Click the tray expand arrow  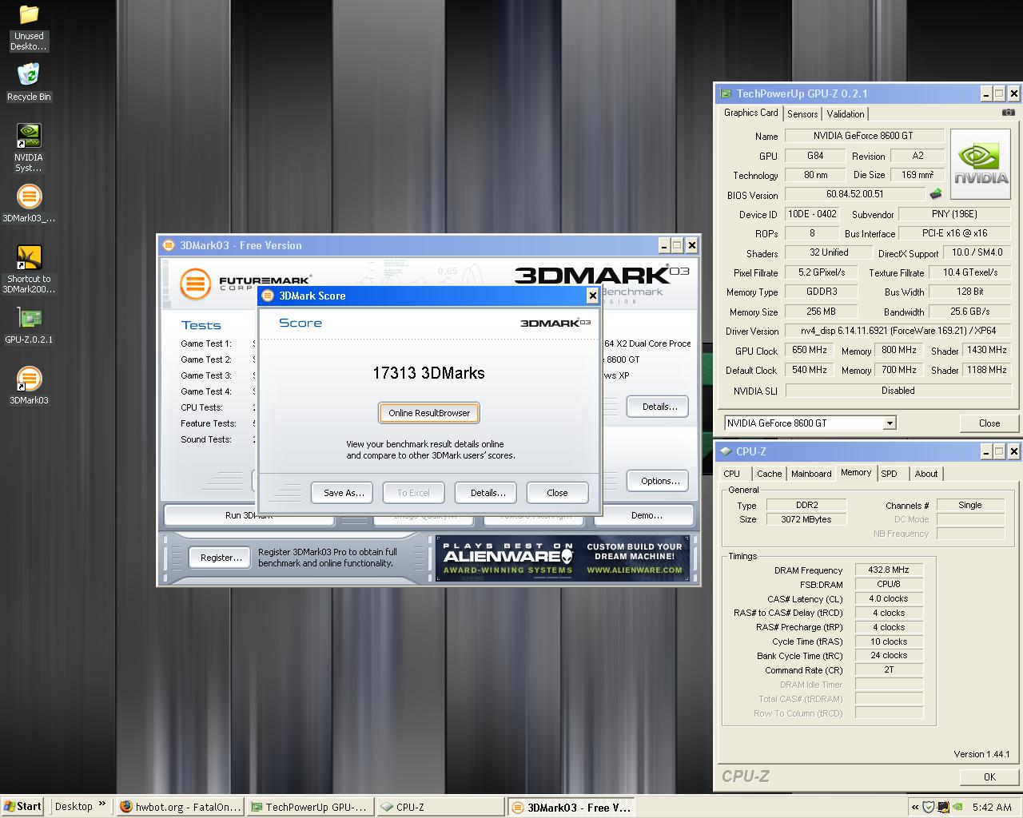(914, 807)
